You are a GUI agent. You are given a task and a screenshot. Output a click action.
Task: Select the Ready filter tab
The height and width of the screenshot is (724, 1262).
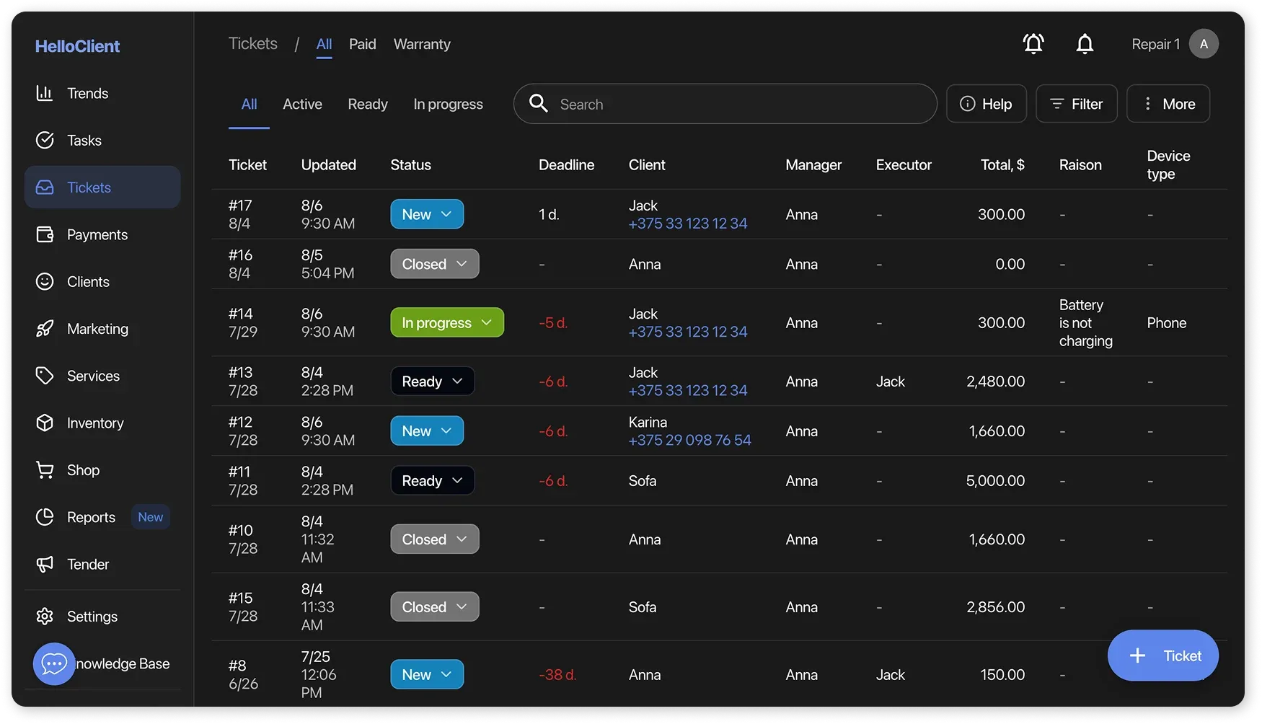(367, 104)
